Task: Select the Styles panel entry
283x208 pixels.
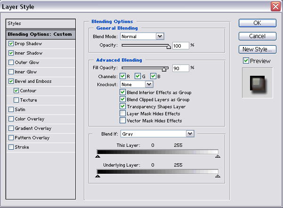Action: (x=40, y=24)
